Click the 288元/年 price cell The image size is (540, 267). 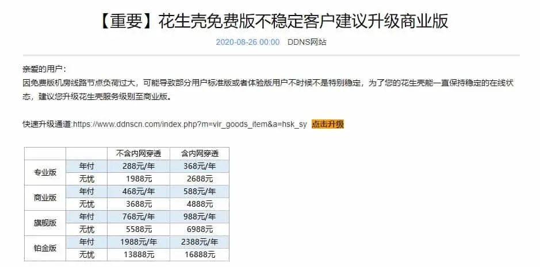[139, 166]
